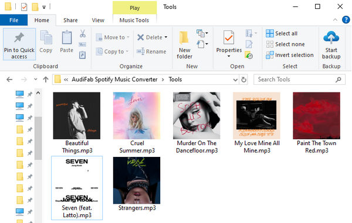Click the Copy clipboard icon

coord(46,37)
